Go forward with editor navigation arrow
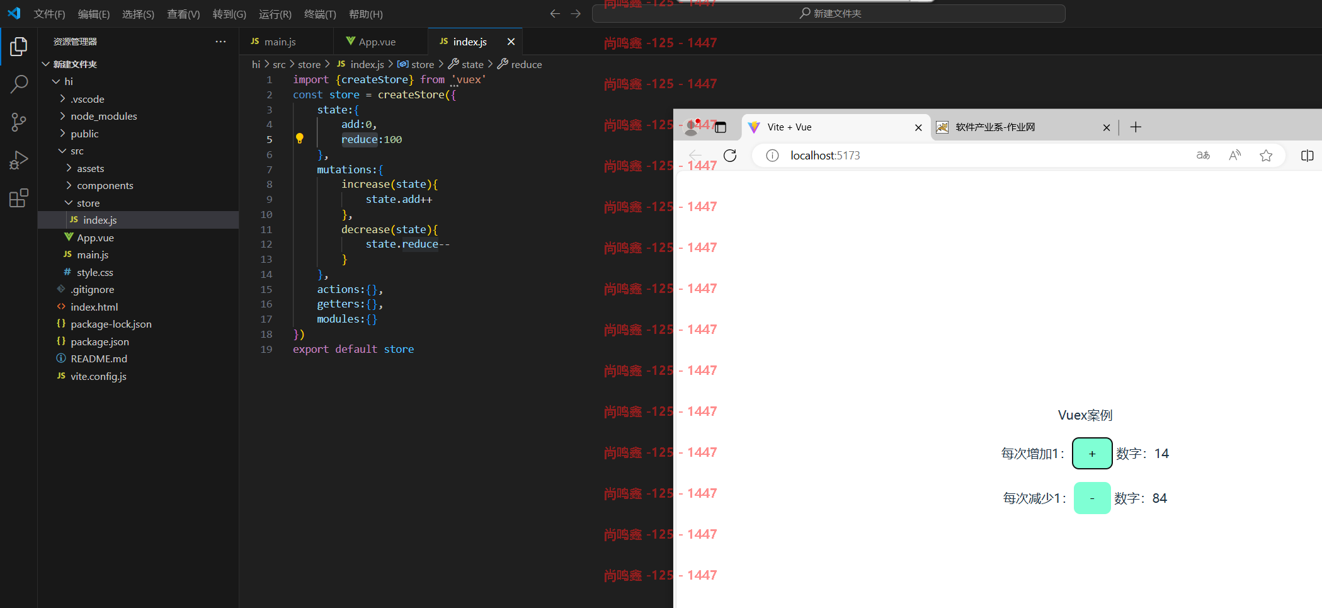This screenshot has width=1322, height=608. [x=576, y=13]
